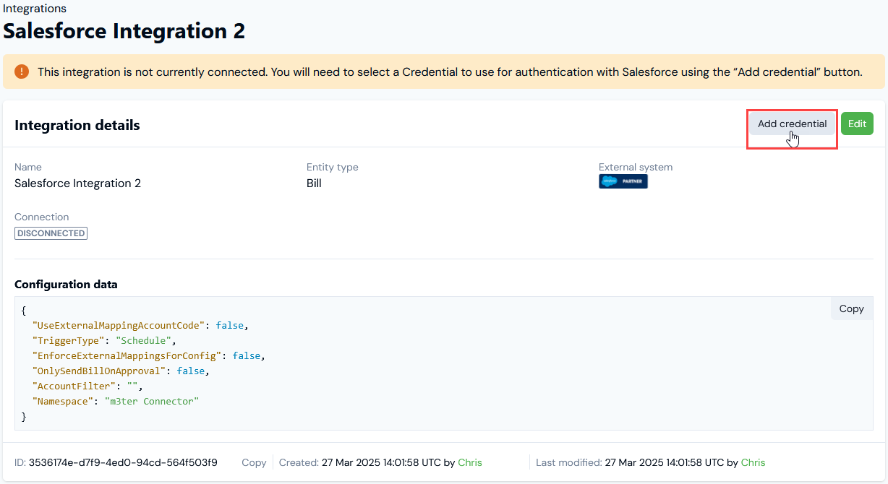Screen dimensions: 888x484
Task: Open Chris's profile link beside Last modified
Action: click(x=753, y=462)
